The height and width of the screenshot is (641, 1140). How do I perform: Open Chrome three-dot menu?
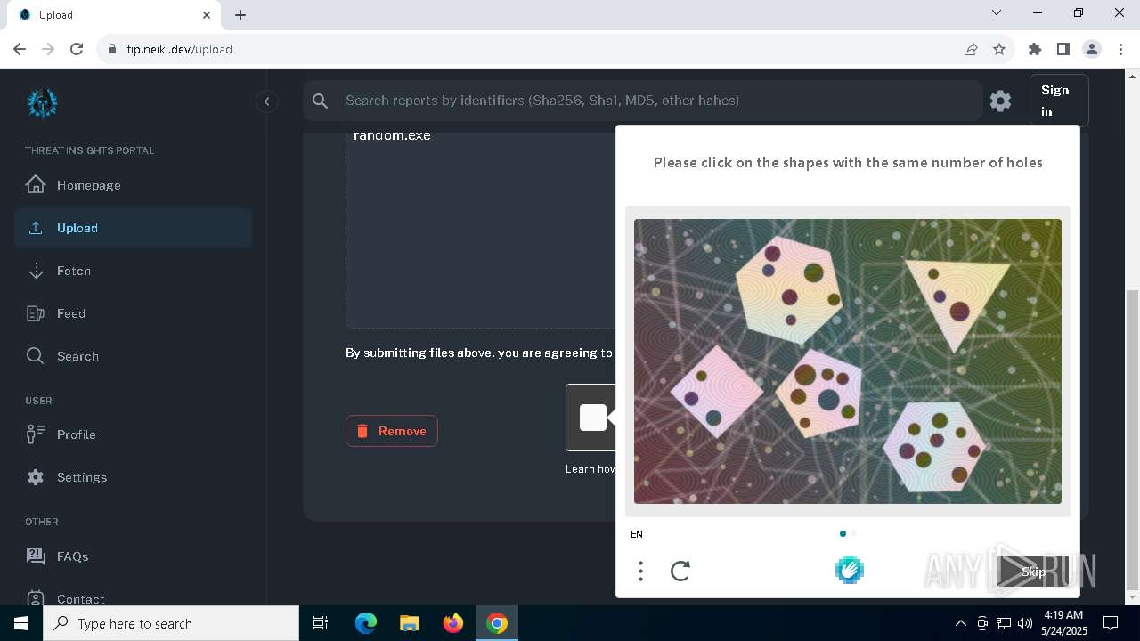click(1120, 49)
